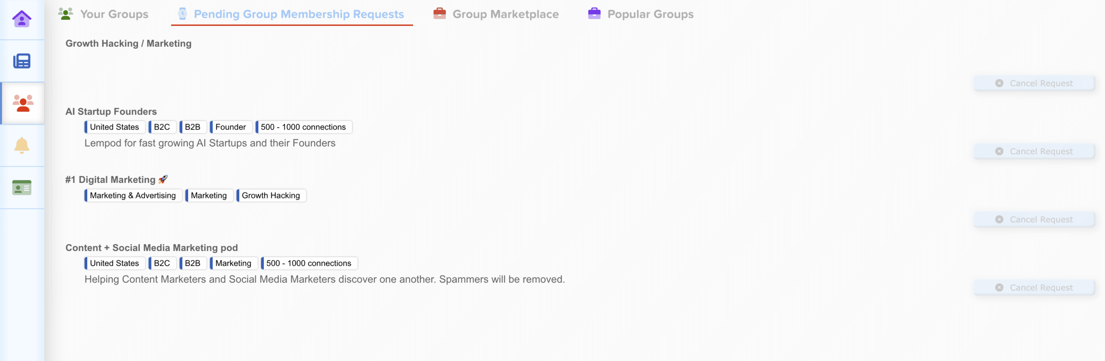Image resolution: width=1105 pixels, height=361 pixels.
Task: Cancel request for Growth Hacking / Marketing
Action: (x=1034, y=83)
